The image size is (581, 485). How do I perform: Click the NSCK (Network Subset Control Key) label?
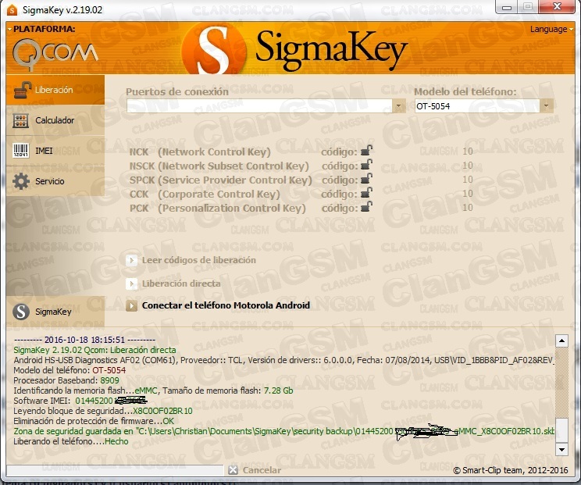(x=219, y=166)
